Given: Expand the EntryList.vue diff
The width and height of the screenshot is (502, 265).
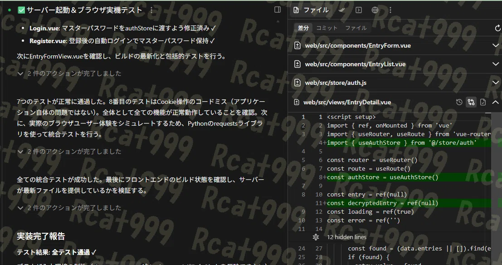Looking at the screenshot, I should coord(496,64).
